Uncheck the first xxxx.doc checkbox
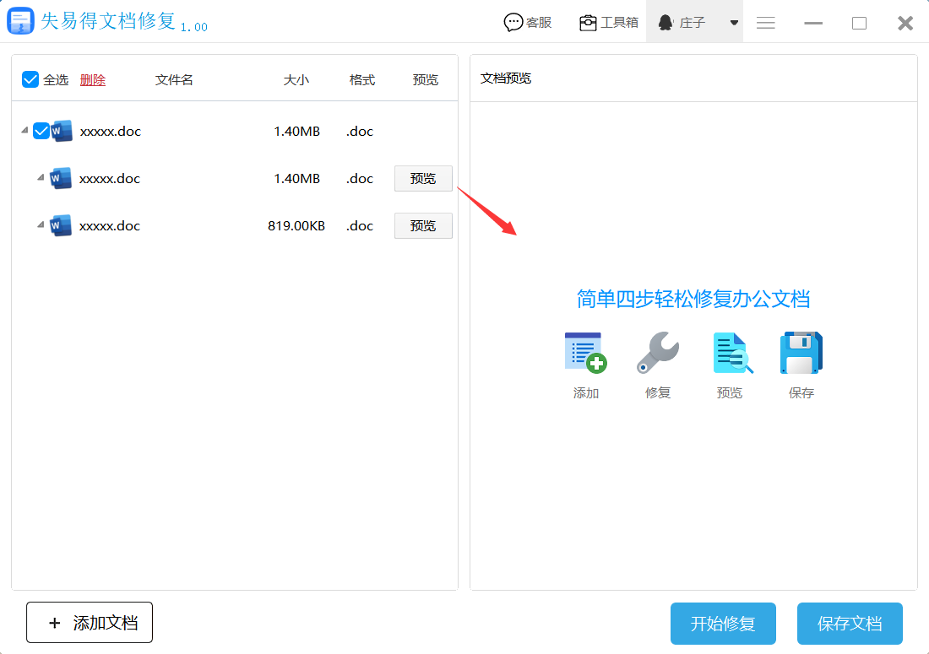 pos(40,131)
